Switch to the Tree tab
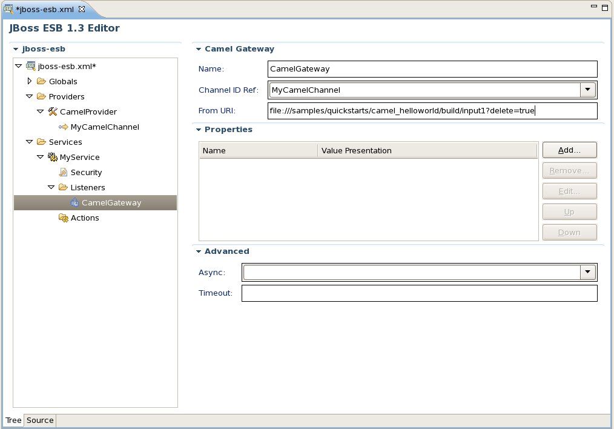This screenshot has height=429, width=614. pyautogui.click(x=13, y=421)
